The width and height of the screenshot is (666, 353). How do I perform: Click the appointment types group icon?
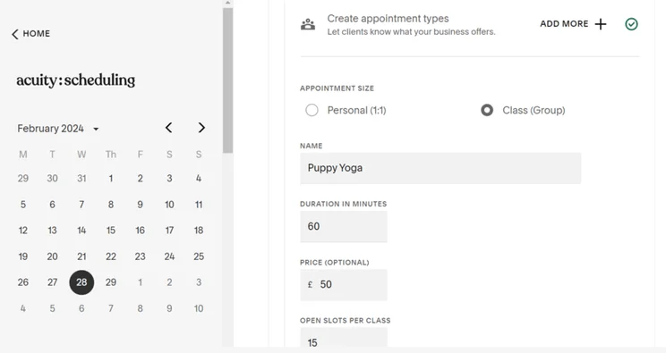click(x=308, y=25)
